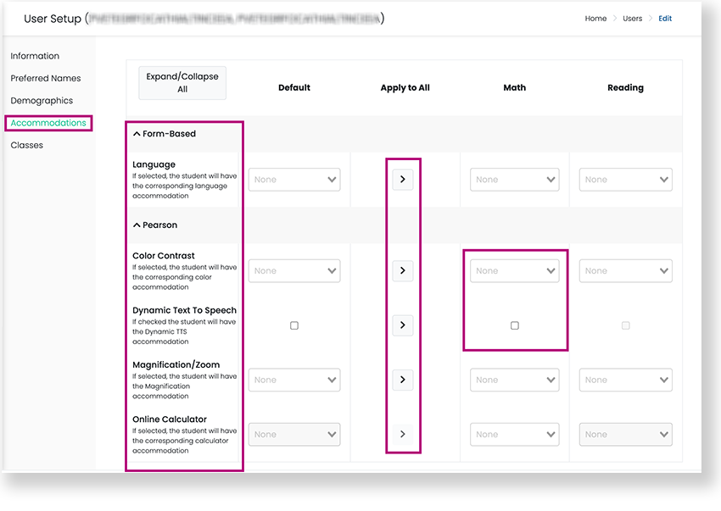Open Preferred Names section

coord(46,78)
